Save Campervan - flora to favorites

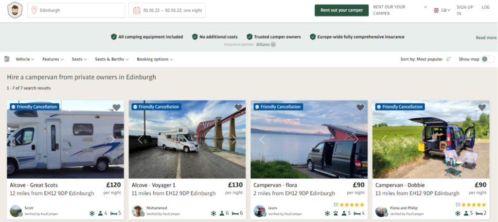[x=360, y=108]
